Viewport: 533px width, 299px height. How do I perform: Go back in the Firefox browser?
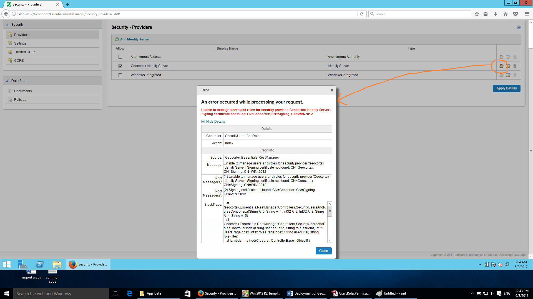(6, 14)
